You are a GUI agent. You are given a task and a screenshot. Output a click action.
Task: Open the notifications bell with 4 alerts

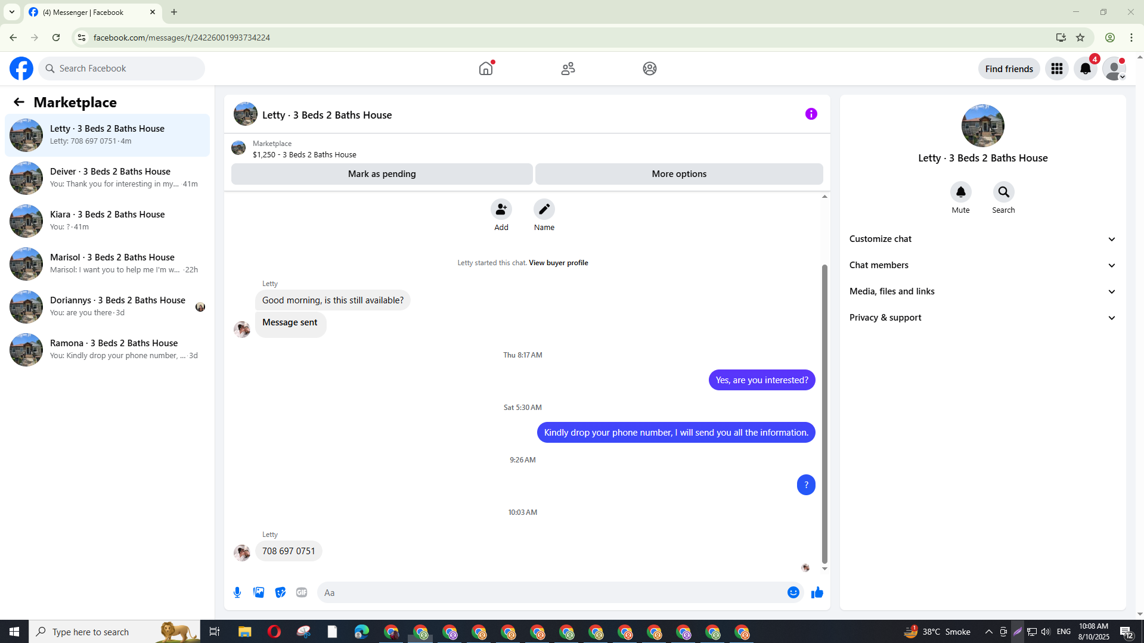click(1086, 69)
